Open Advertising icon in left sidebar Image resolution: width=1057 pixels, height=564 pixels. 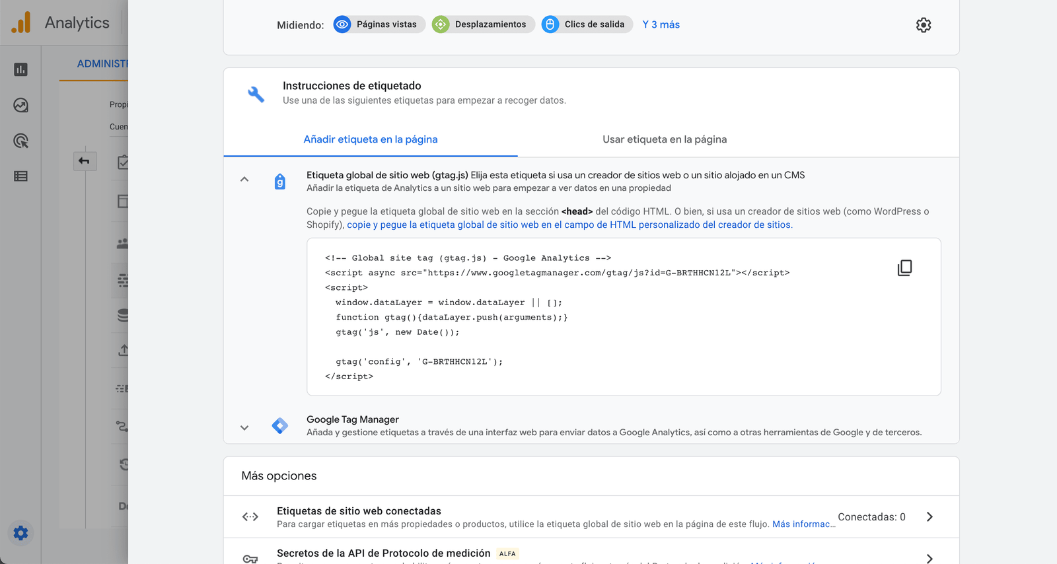click(20, 141)
